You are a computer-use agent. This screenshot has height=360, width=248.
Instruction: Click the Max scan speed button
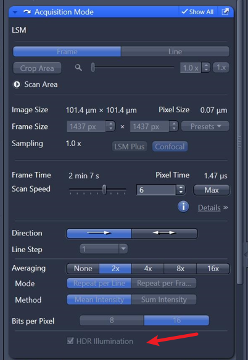212,190
